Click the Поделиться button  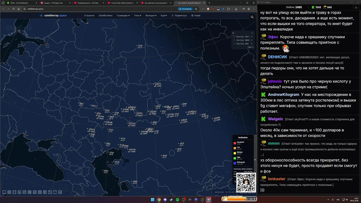[x=179, y=16]
